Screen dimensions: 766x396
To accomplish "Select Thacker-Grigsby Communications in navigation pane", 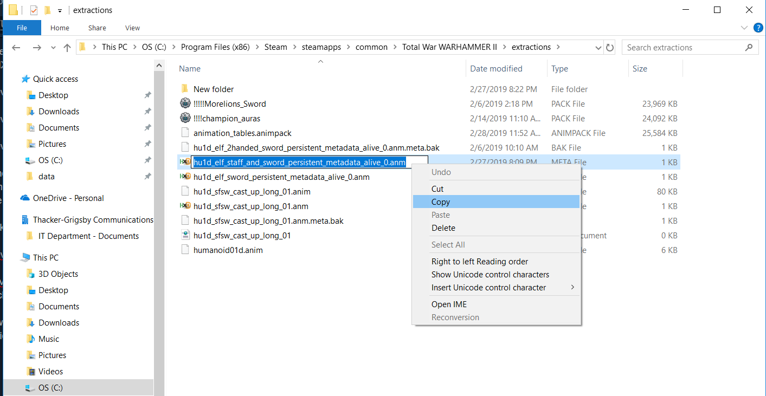I will pyautogui.click(x=93, y=220).
